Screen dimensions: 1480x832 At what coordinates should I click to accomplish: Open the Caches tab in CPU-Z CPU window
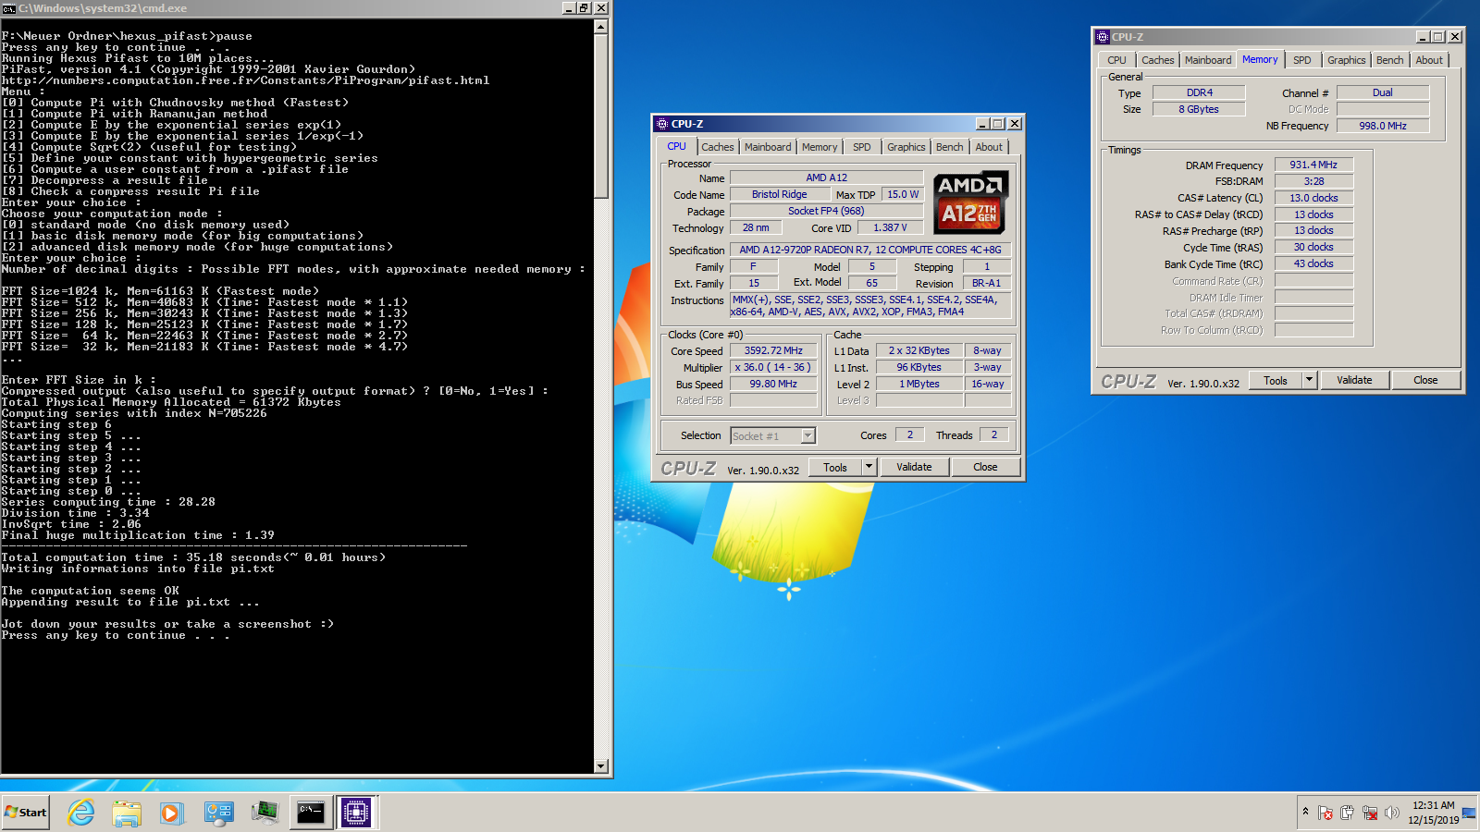pyautogui.click(x=718, y=147)
